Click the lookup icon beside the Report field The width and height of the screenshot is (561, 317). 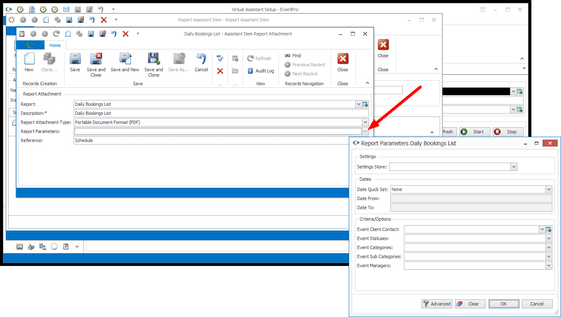(365, 104)
